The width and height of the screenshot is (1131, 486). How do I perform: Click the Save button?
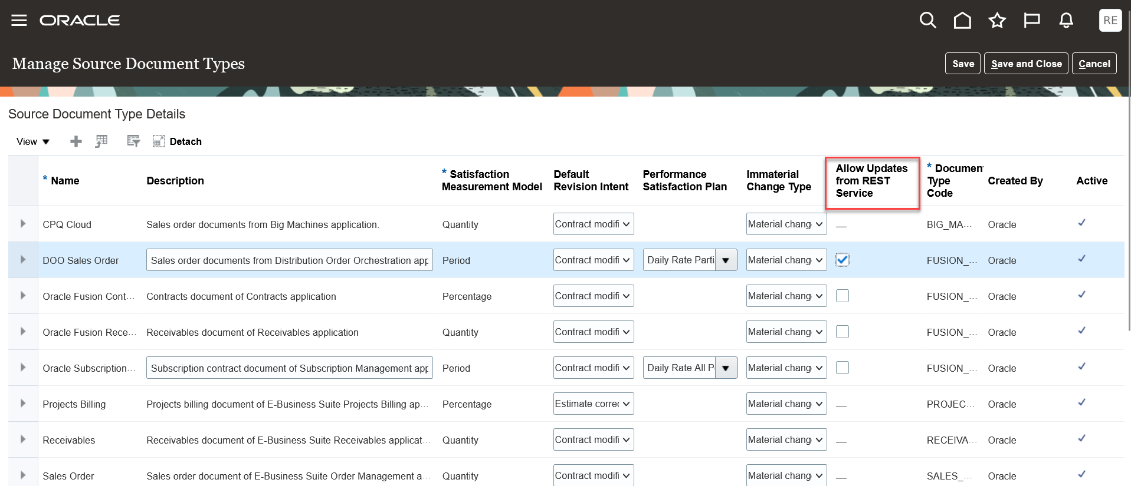[x=963, y=64]
